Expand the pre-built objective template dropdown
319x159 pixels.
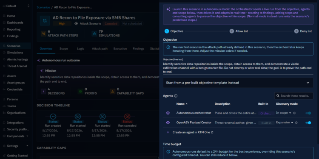click(x=238, y=83)
